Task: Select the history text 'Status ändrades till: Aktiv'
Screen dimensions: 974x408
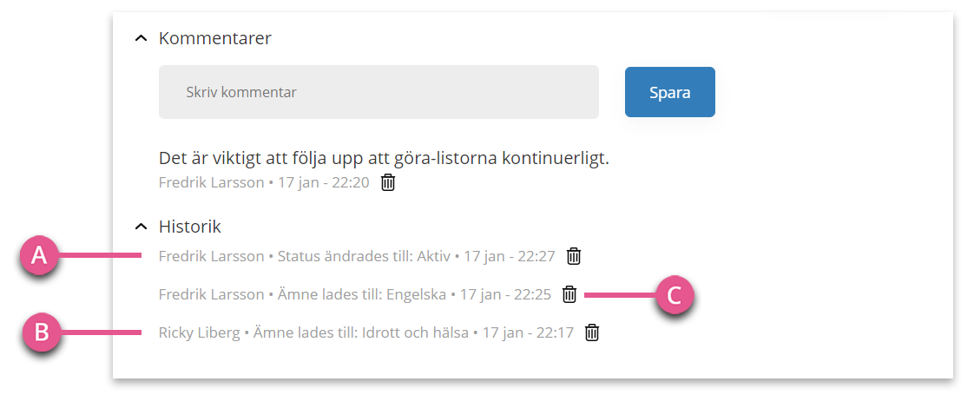Action: (x=364, y=256)
